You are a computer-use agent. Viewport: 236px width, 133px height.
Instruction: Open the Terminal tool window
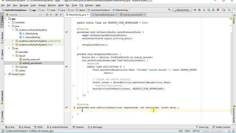click(78, 127)
